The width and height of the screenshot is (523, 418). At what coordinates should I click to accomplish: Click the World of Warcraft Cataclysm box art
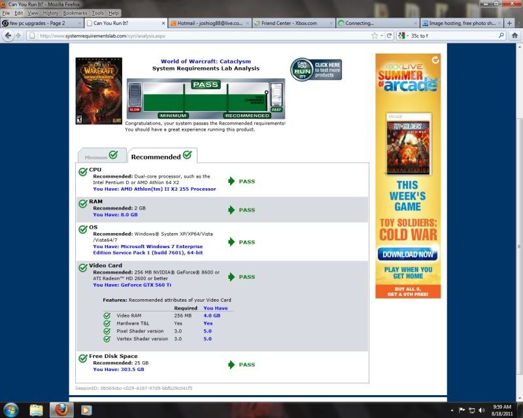pos(99,91)
